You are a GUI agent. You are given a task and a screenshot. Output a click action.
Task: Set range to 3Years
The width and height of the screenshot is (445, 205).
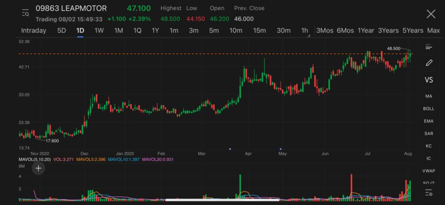(x=388, y=31)
